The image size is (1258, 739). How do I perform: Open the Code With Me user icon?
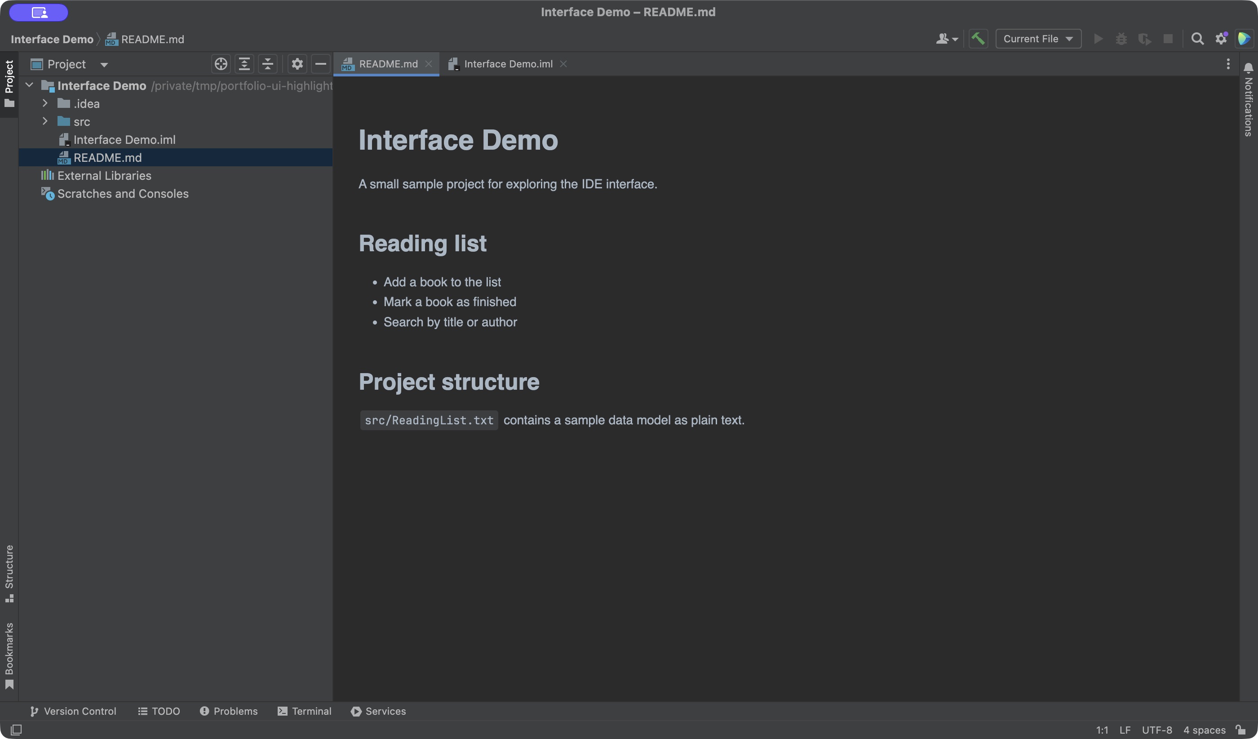947,39
